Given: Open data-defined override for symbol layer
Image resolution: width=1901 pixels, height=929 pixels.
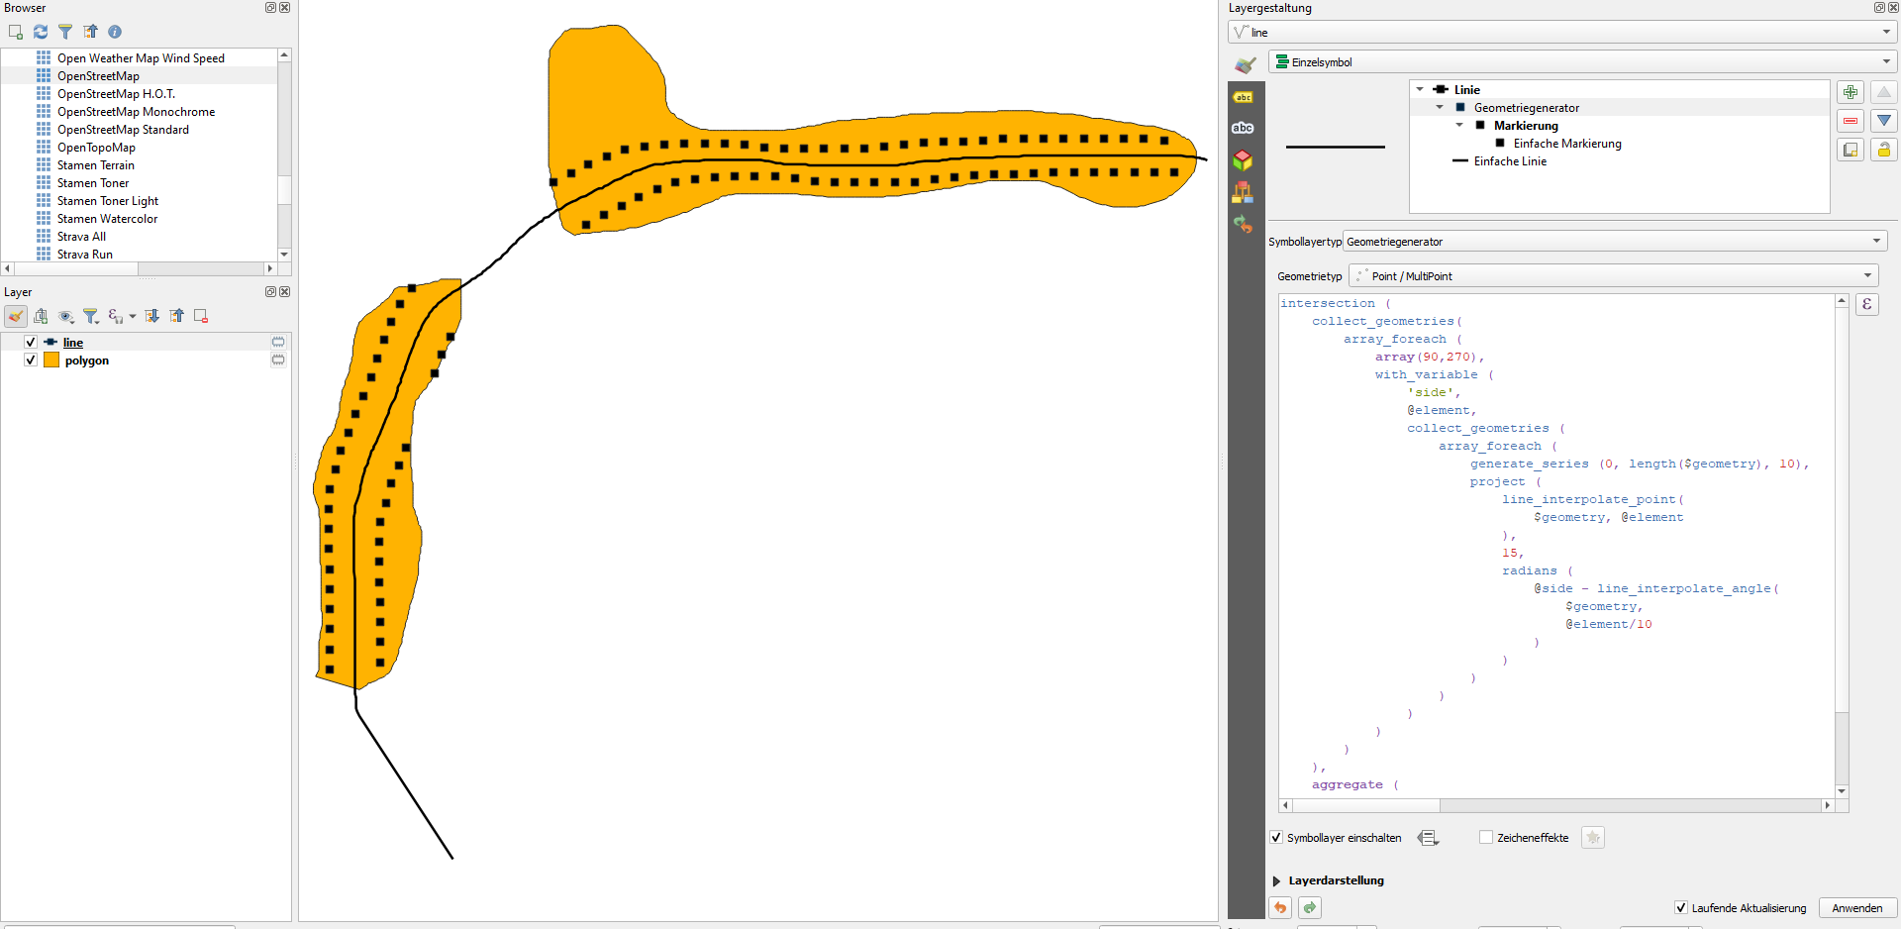Looking at the screenshot, I should click(1428, 838).
